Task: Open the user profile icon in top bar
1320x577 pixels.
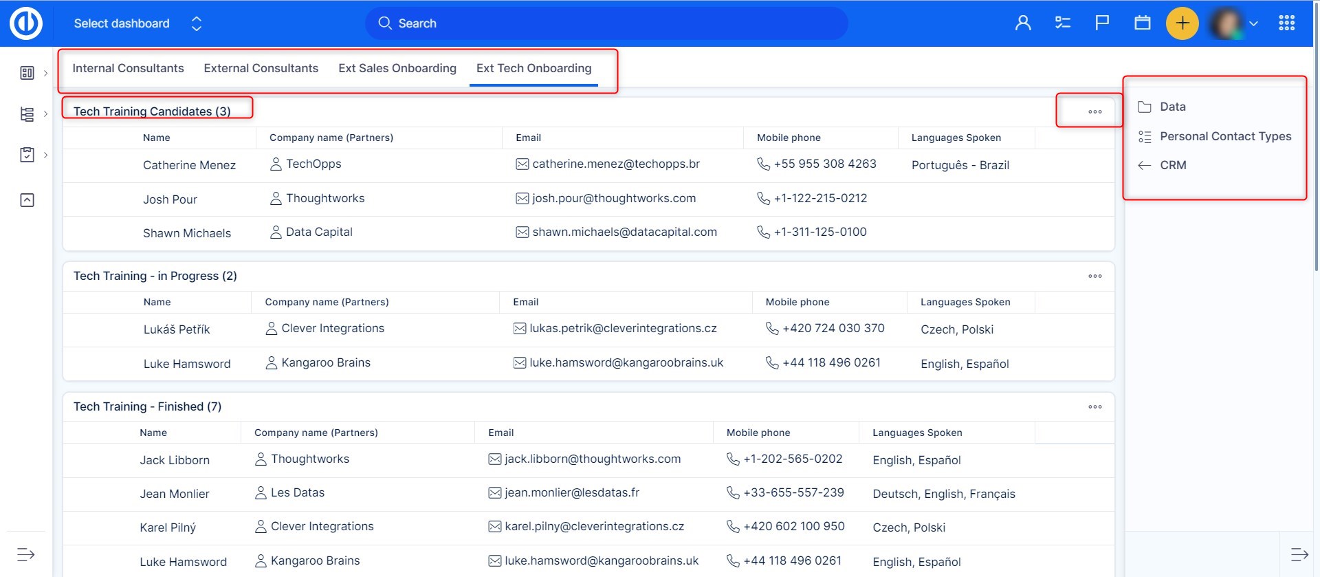Action: (1023, 23)
